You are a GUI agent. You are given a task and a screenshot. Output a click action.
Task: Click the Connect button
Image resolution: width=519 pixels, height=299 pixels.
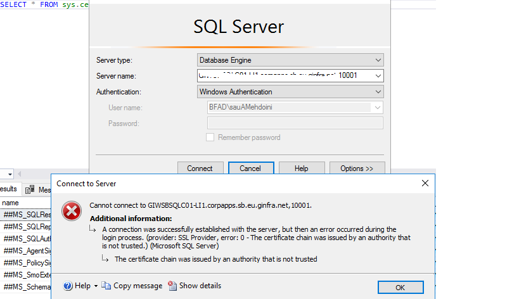(x=200, y=169)
